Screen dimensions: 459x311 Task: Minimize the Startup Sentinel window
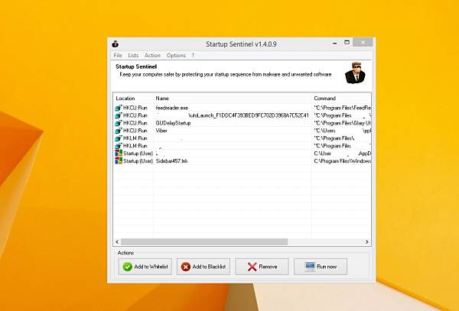[334, 44]
